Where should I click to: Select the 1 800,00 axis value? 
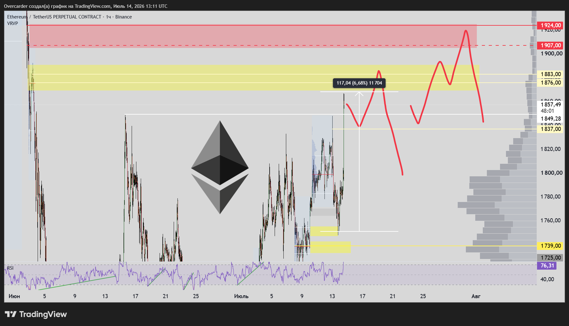click(551, 173)
